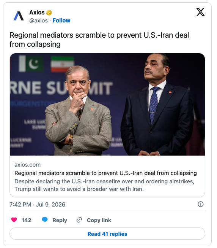
Task: Open the link card headline about mediators
Action: 105,173
